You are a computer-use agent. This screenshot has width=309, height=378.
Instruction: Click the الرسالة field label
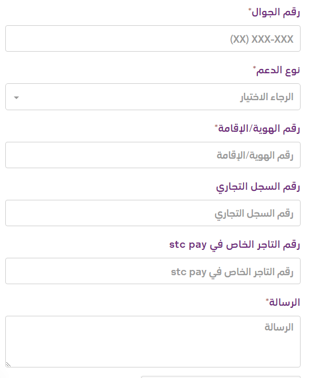tap(284, 302)
